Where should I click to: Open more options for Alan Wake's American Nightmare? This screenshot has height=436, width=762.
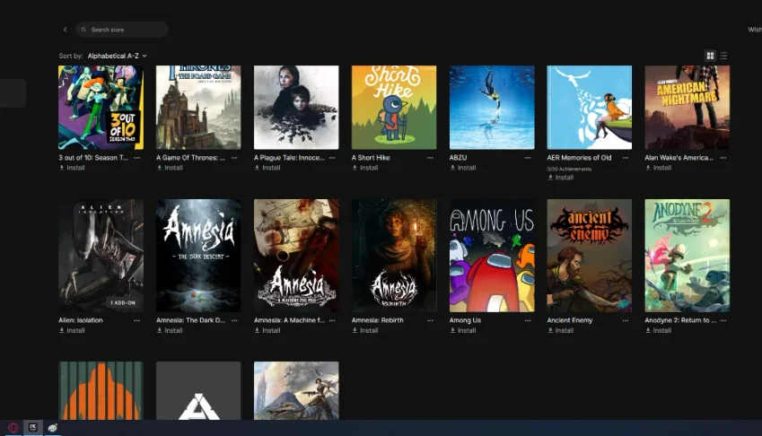(x=723, y=158)
